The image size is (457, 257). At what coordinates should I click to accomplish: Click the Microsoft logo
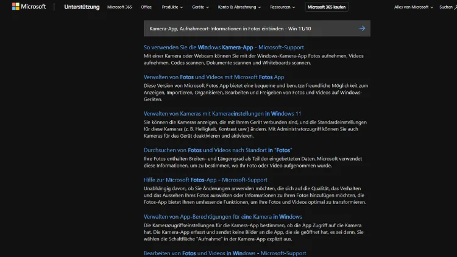click(28, 7)
